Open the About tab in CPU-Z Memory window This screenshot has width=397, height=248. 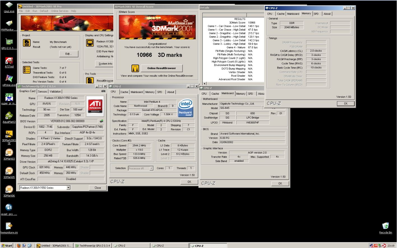coord(327,14)
